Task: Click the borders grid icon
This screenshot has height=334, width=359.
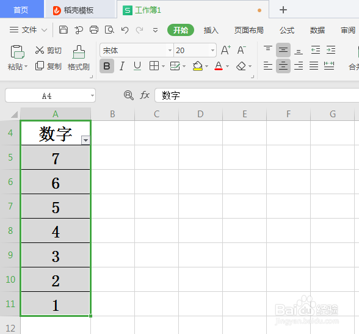Action: point(154,66)
